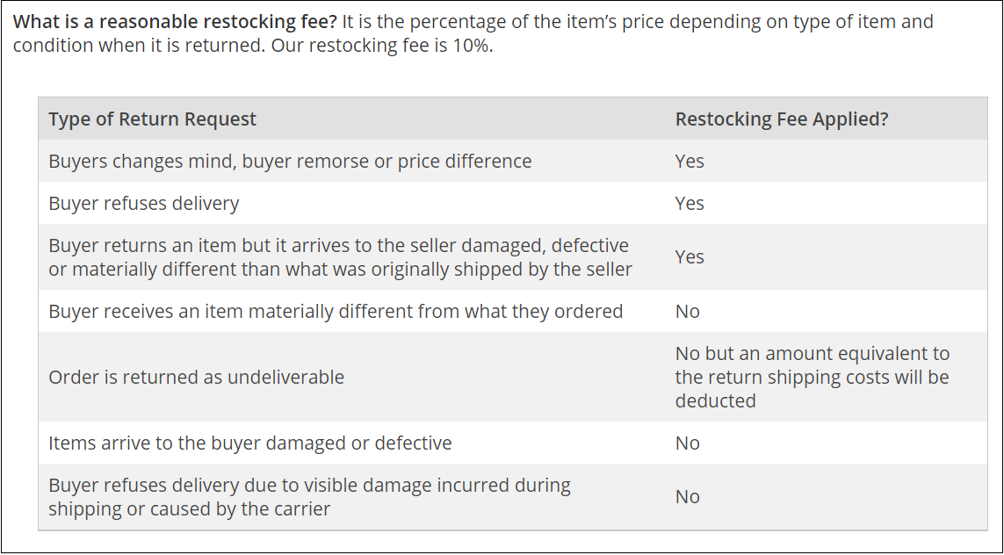
Task: Click the return shipping costs deduction note
Action: click(x=812, y=378)
